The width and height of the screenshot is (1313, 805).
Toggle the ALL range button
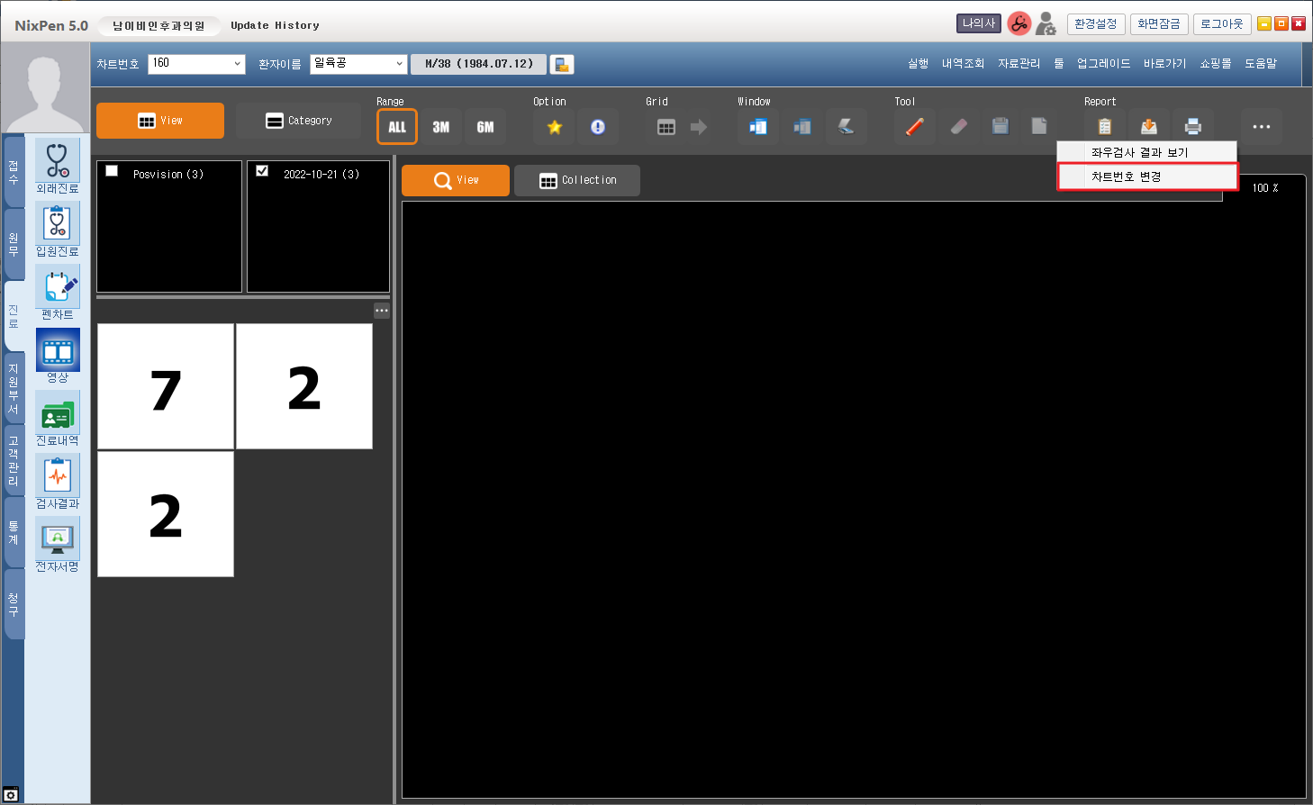(x=397, y=127)
